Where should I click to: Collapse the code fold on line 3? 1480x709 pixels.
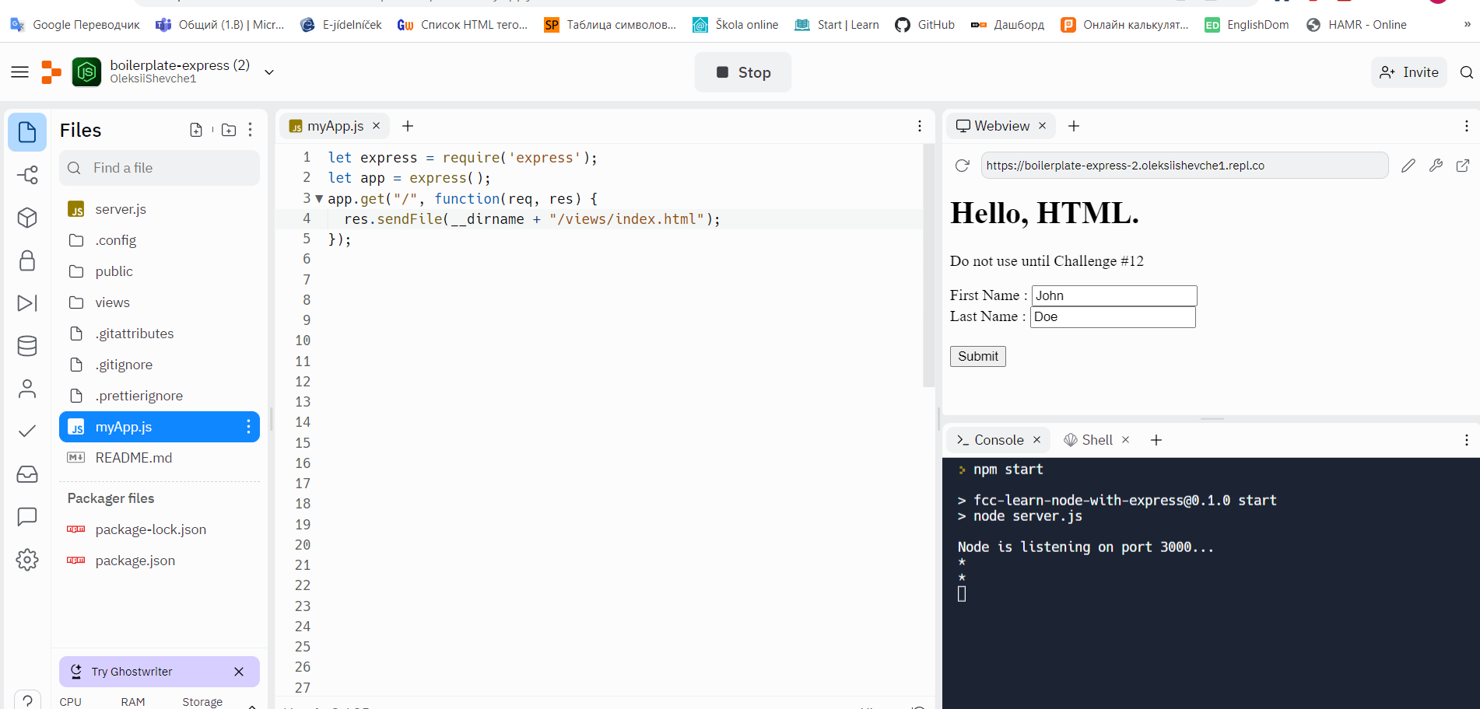pyautogui.click(x=318, y=198)
